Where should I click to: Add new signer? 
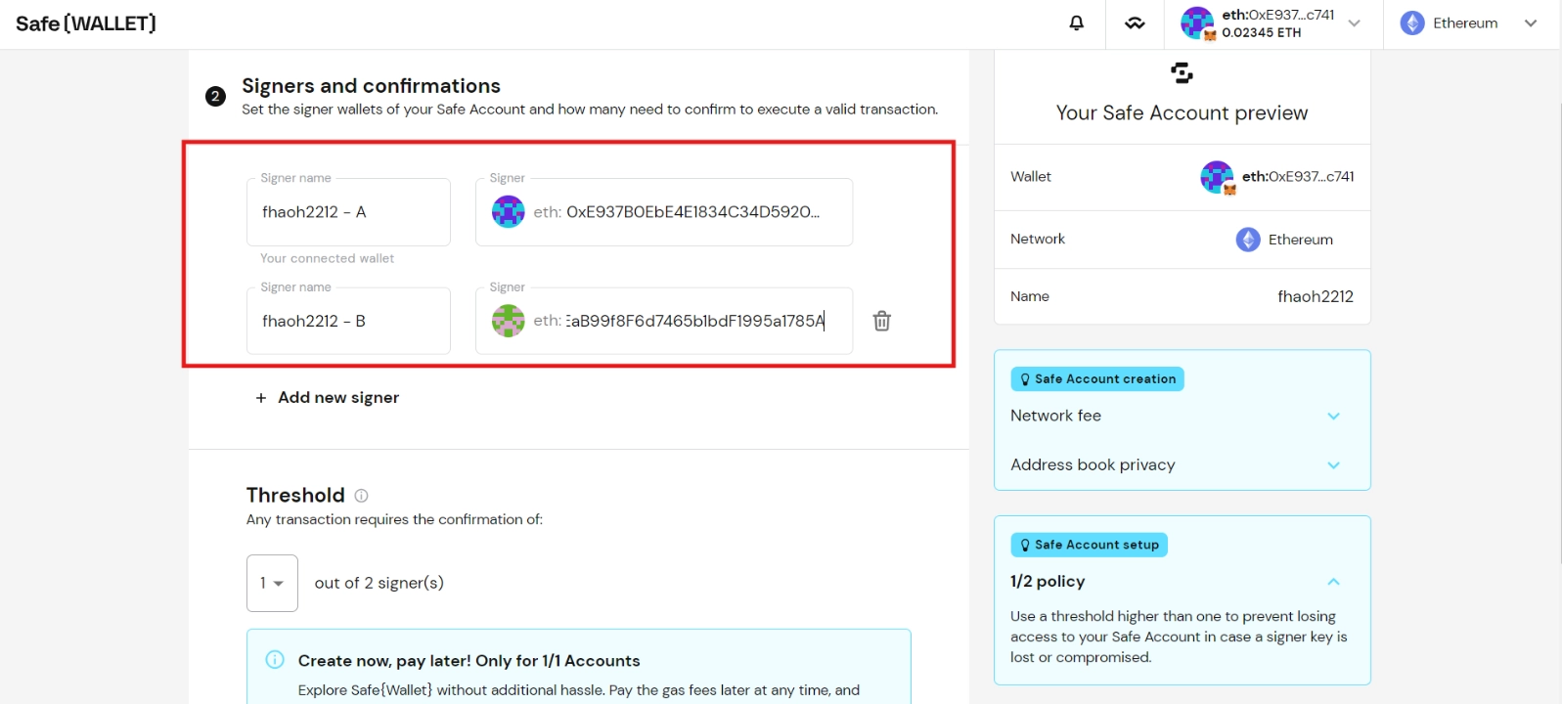point(327,397)
